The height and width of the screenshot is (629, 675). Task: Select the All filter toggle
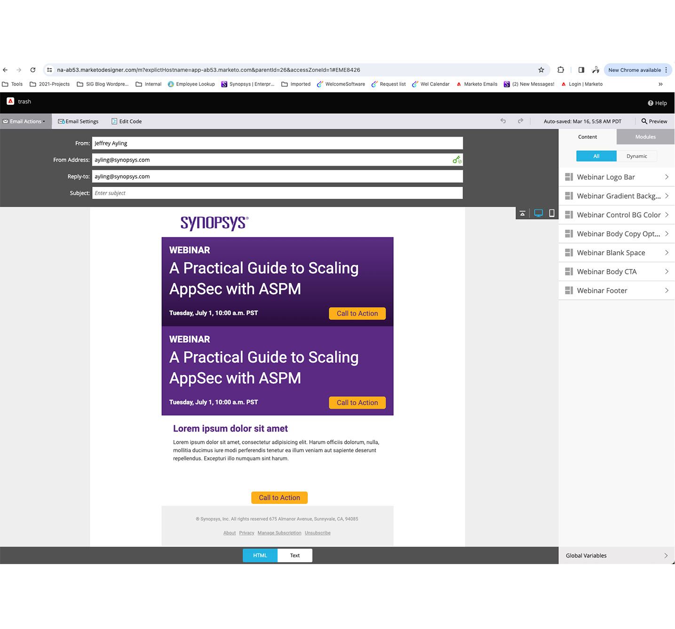pyautogui.click(x=596, y=156)
